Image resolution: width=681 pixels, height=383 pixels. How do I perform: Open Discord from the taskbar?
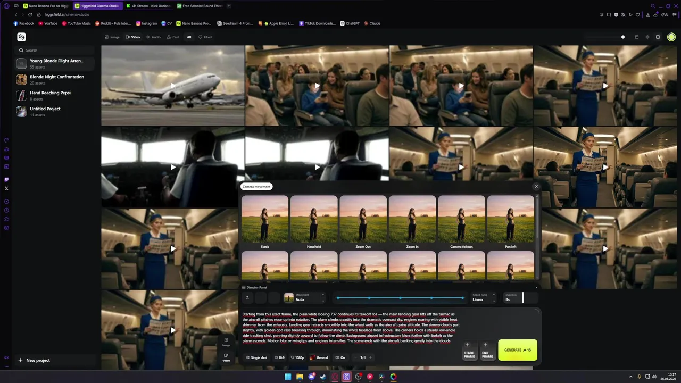(311, 377)
